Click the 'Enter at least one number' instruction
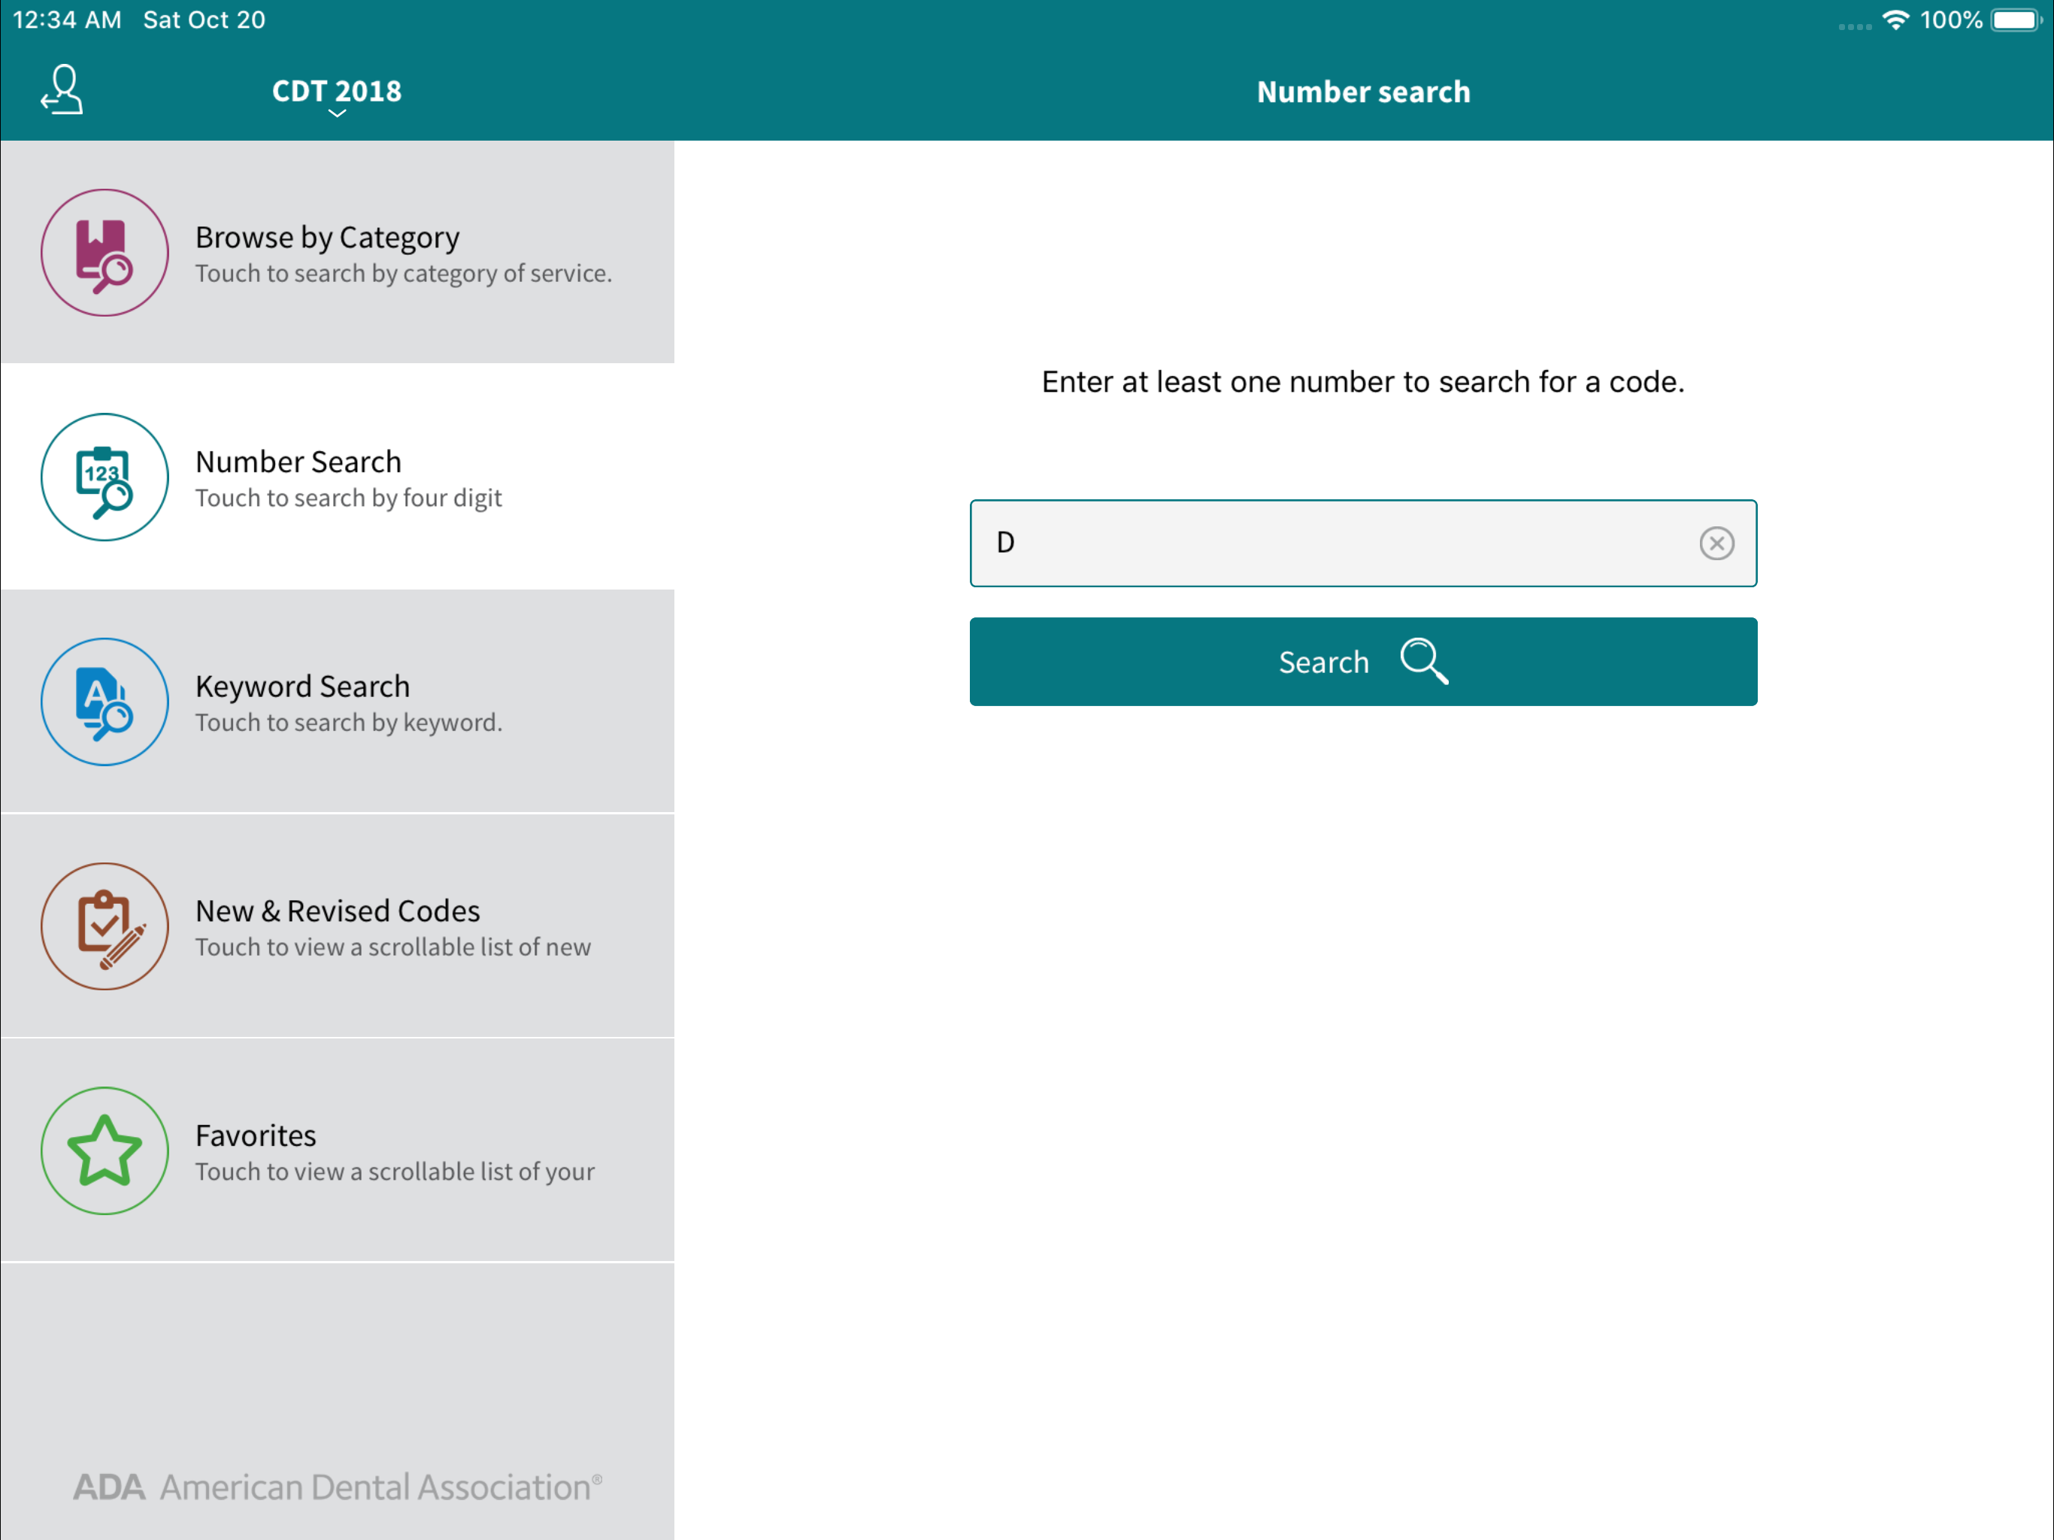Screen dimensions: 2054x1540 [x=1363, y=382]
